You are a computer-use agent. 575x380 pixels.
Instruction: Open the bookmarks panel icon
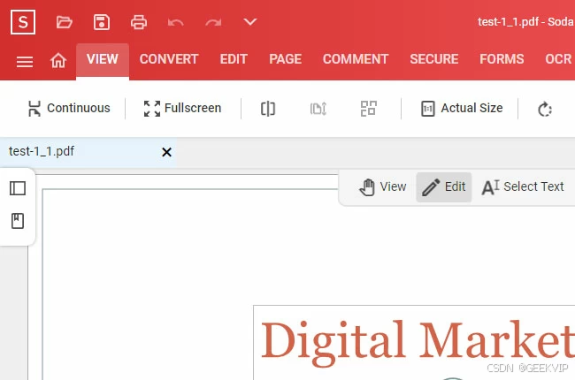click(18, 221)
